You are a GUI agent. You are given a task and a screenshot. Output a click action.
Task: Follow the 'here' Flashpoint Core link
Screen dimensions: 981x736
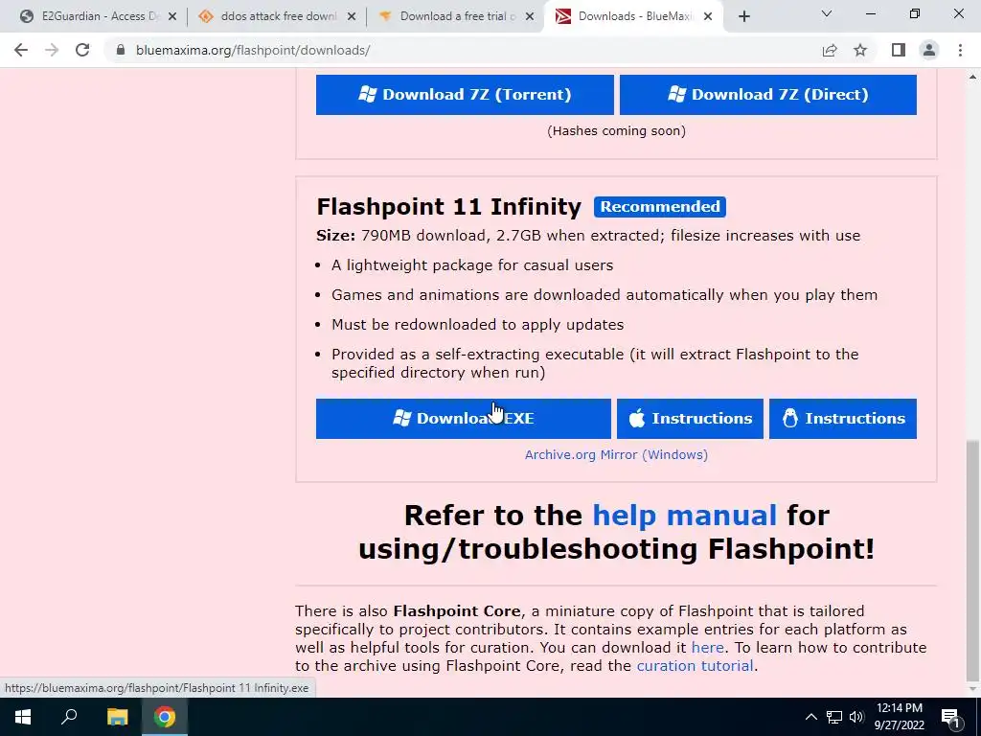(708, 648)
